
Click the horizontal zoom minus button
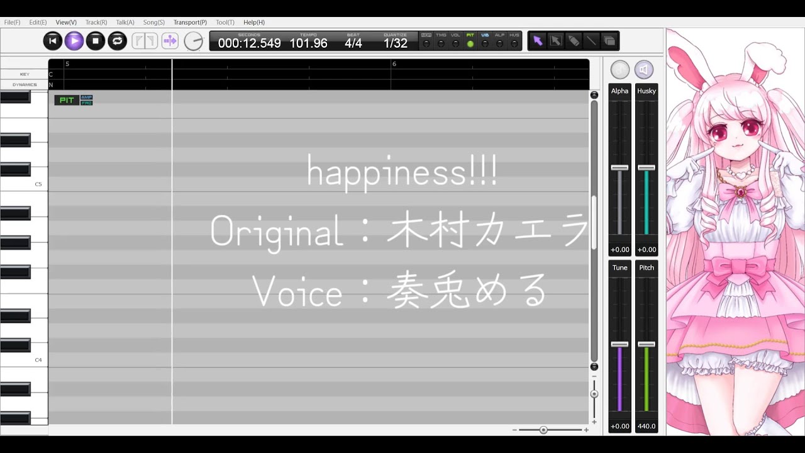[514, 430]
